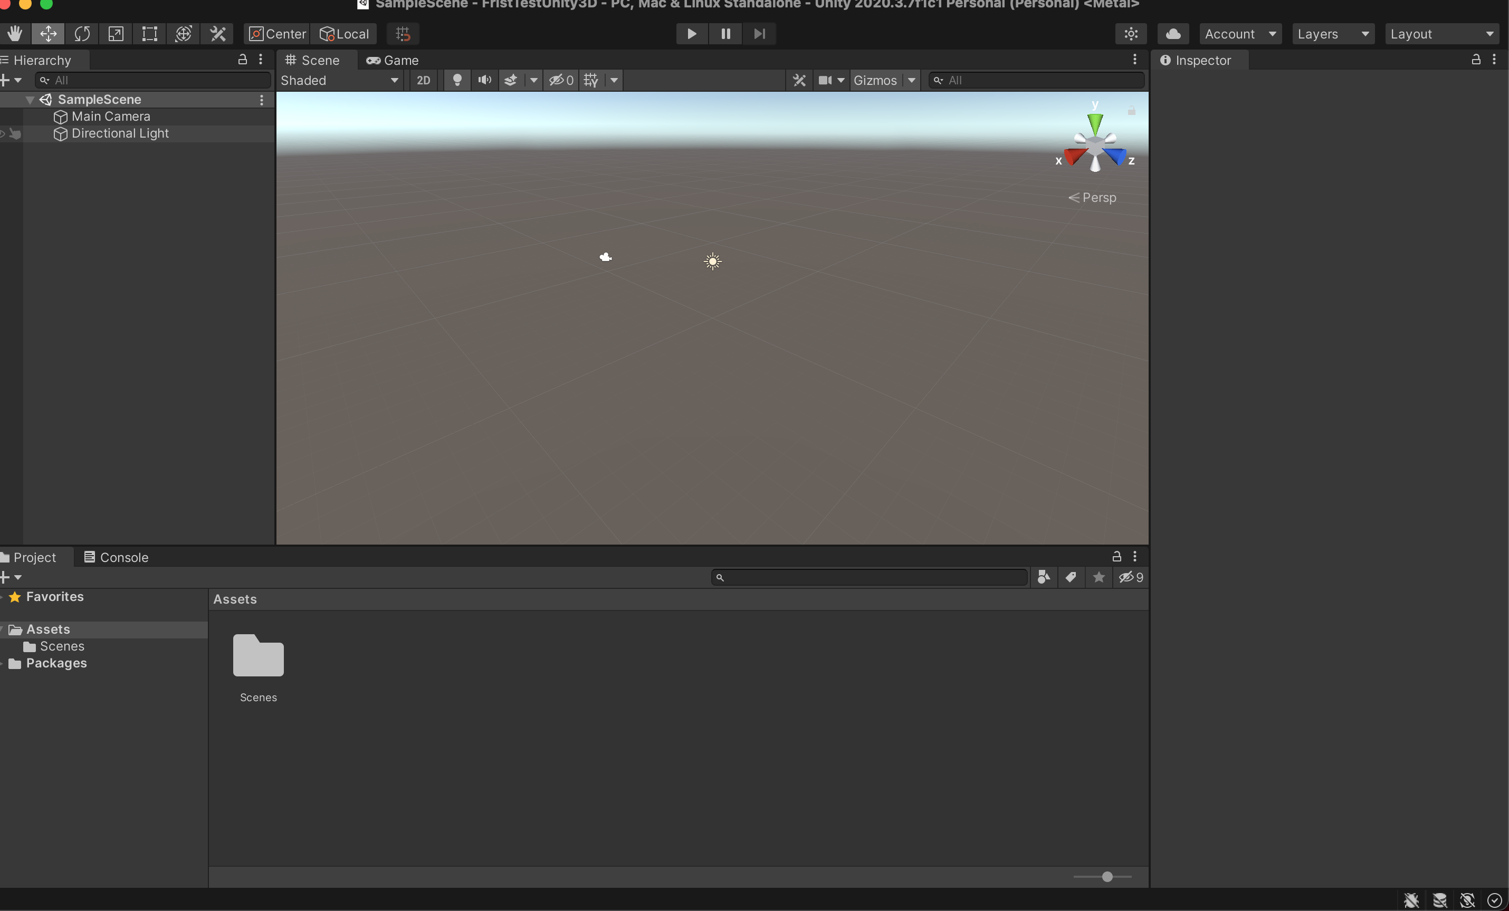Open scene camera settings icon
The width and height of the screenshot is (1509, 911).
825,80
